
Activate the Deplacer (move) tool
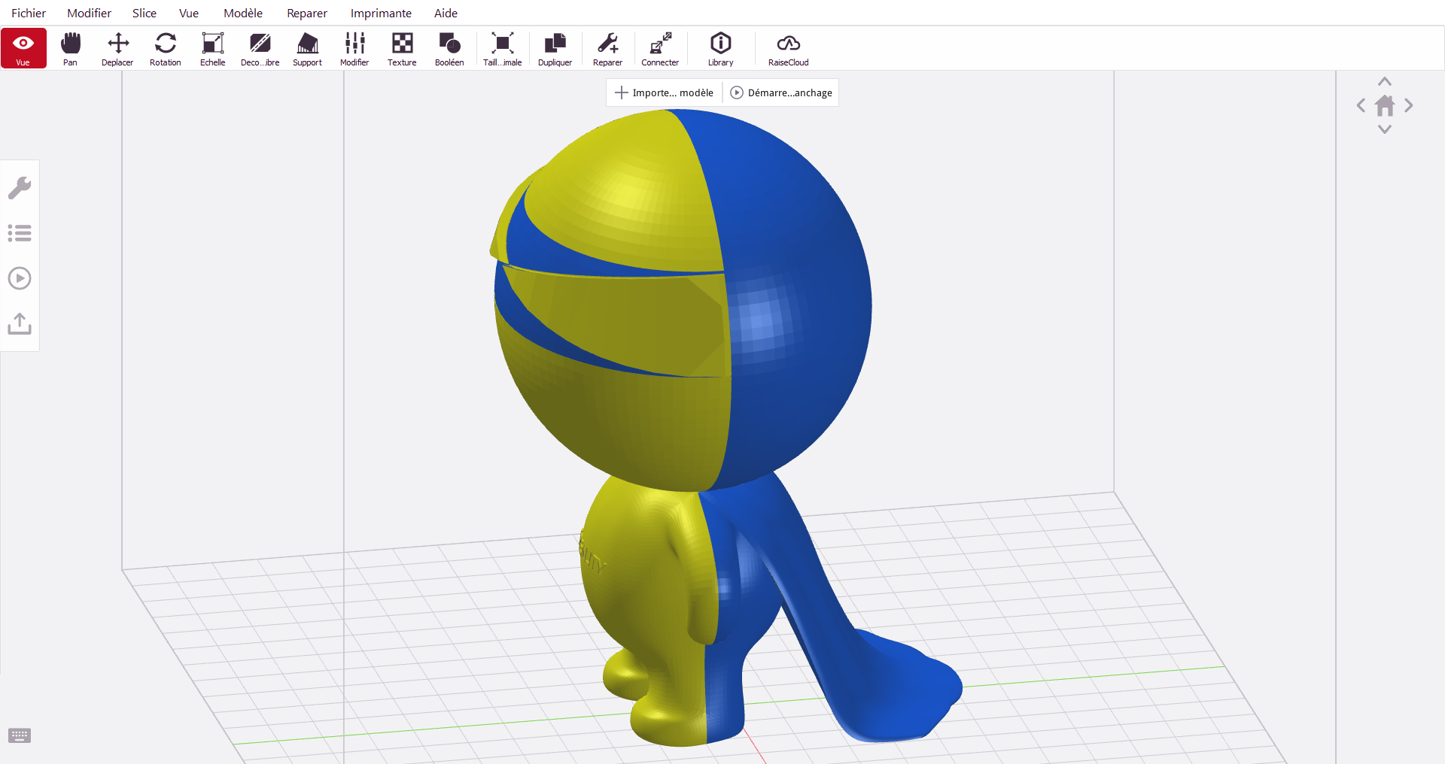tap(117, 47)
